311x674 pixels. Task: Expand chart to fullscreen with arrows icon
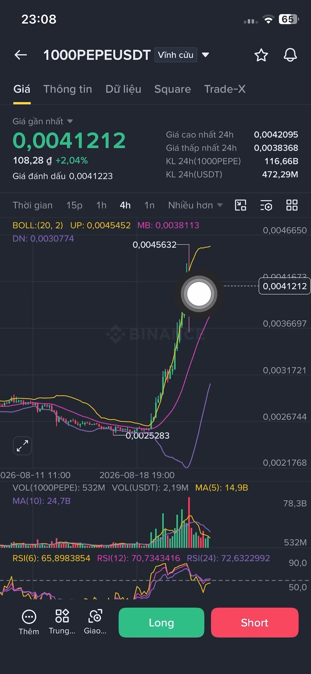coord(22,446)
